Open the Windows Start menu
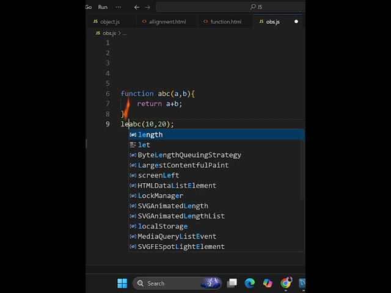 point(122,283)
